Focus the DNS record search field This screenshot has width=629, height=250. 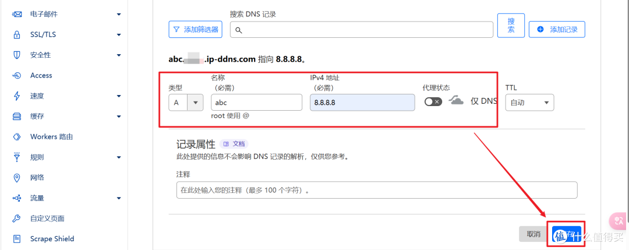click(x=362, y=30)
